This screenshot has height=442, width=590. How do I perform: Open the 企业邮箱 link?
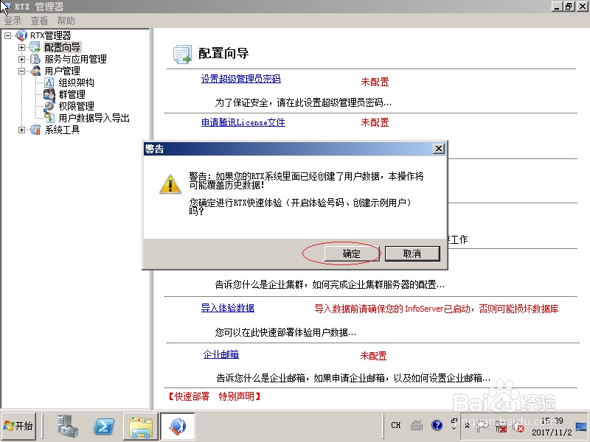click(221, 354)
